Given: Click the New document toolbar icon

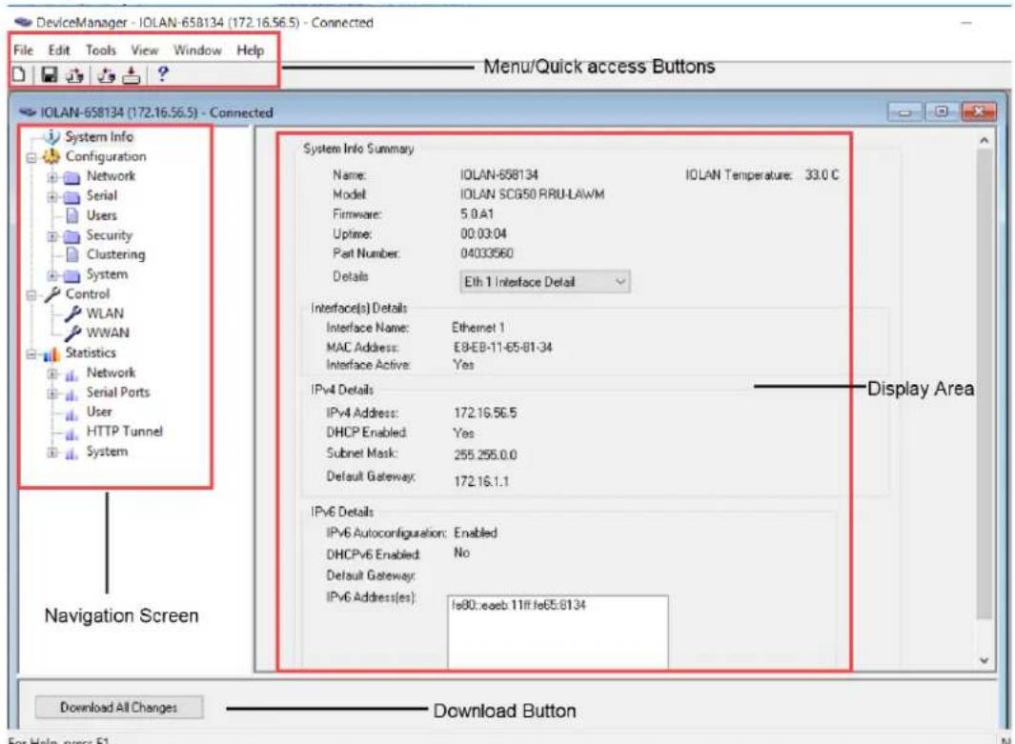Looking at the screenshot, I should pos(19,75).
